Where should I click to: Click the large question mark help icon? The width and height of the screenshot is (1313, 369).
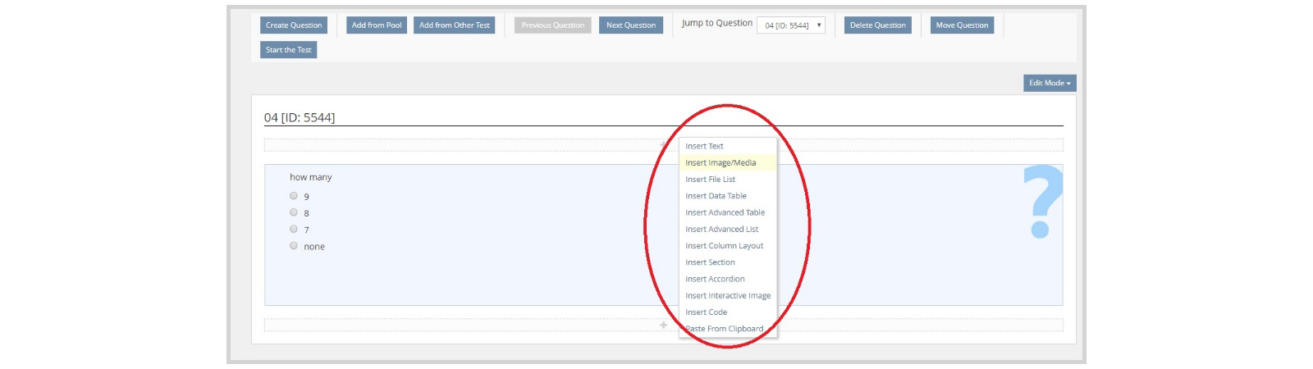1042,202
